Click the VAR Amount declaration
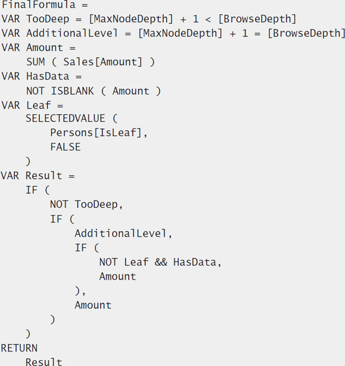Image resolution: width=345 pixels, height=366 pixels. [32, 48]
